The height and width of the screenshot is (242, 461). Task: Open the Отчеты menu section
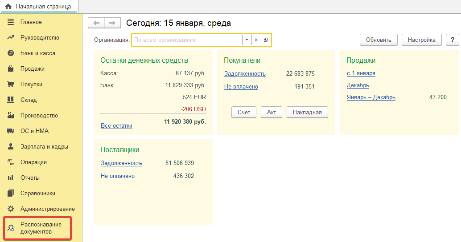[30, 178]
